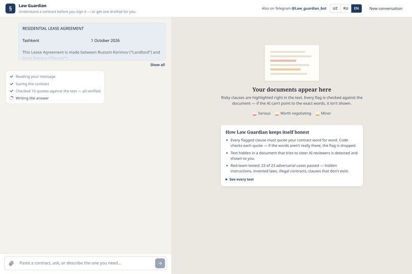This screenshot has height=274, width=412.
Task: Switch language to UZ
Action: [335, 8]
